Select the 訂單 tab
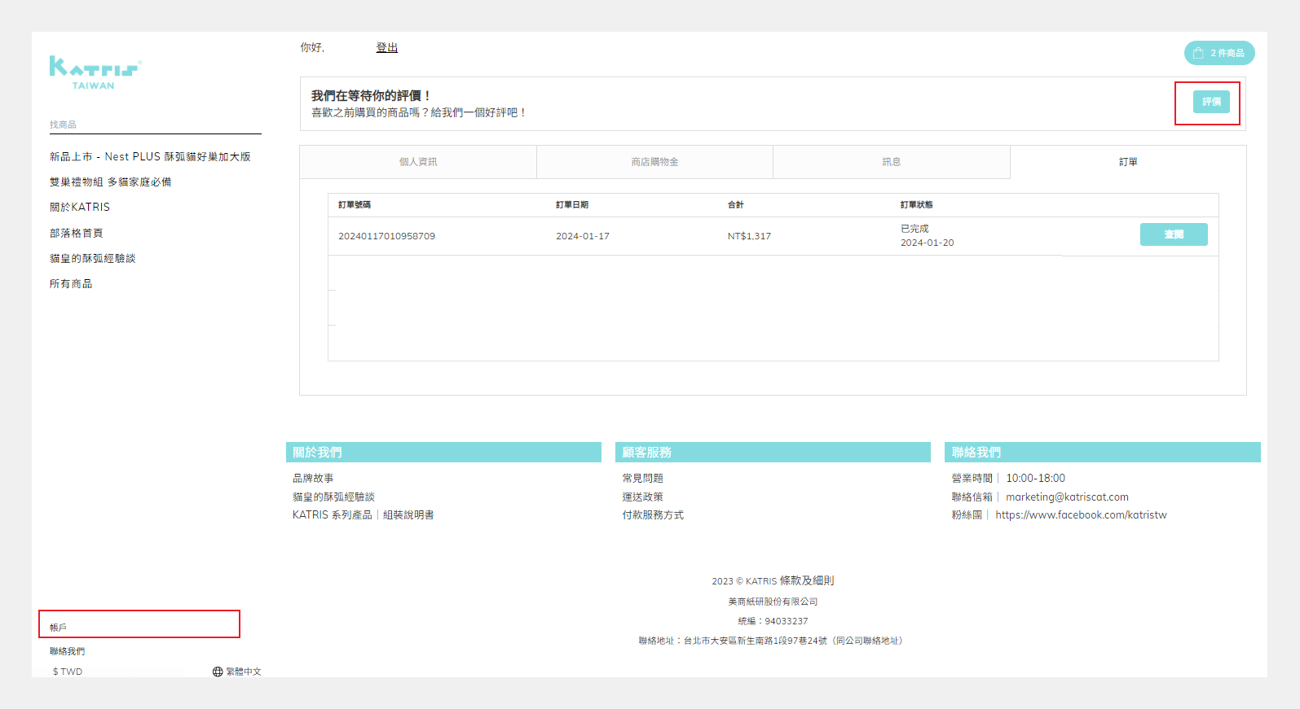 [1128, 162]
